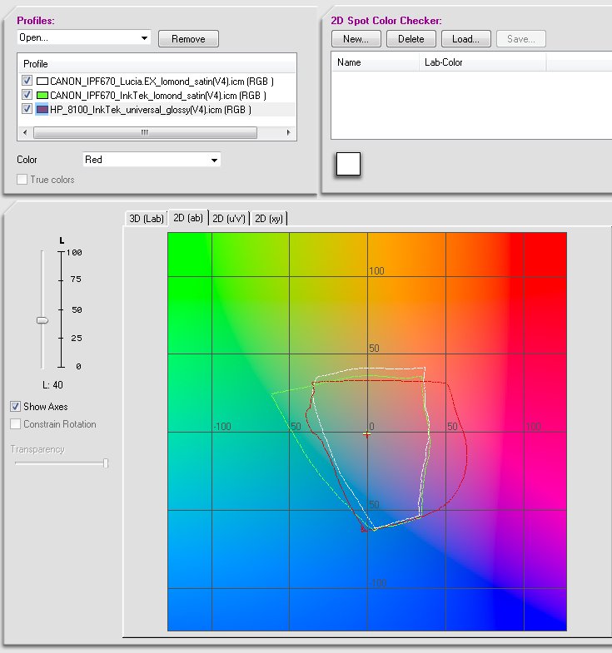Uncheck the HP_8100_InkTek profile checkbox
The height and width of the screenshot is (653, 612).
click(x=27, y=109)
